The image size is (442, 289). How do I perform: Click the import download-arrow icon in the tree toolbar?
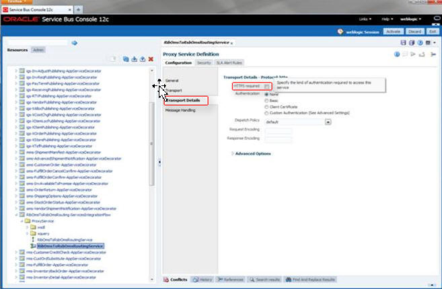coord(134,59)
